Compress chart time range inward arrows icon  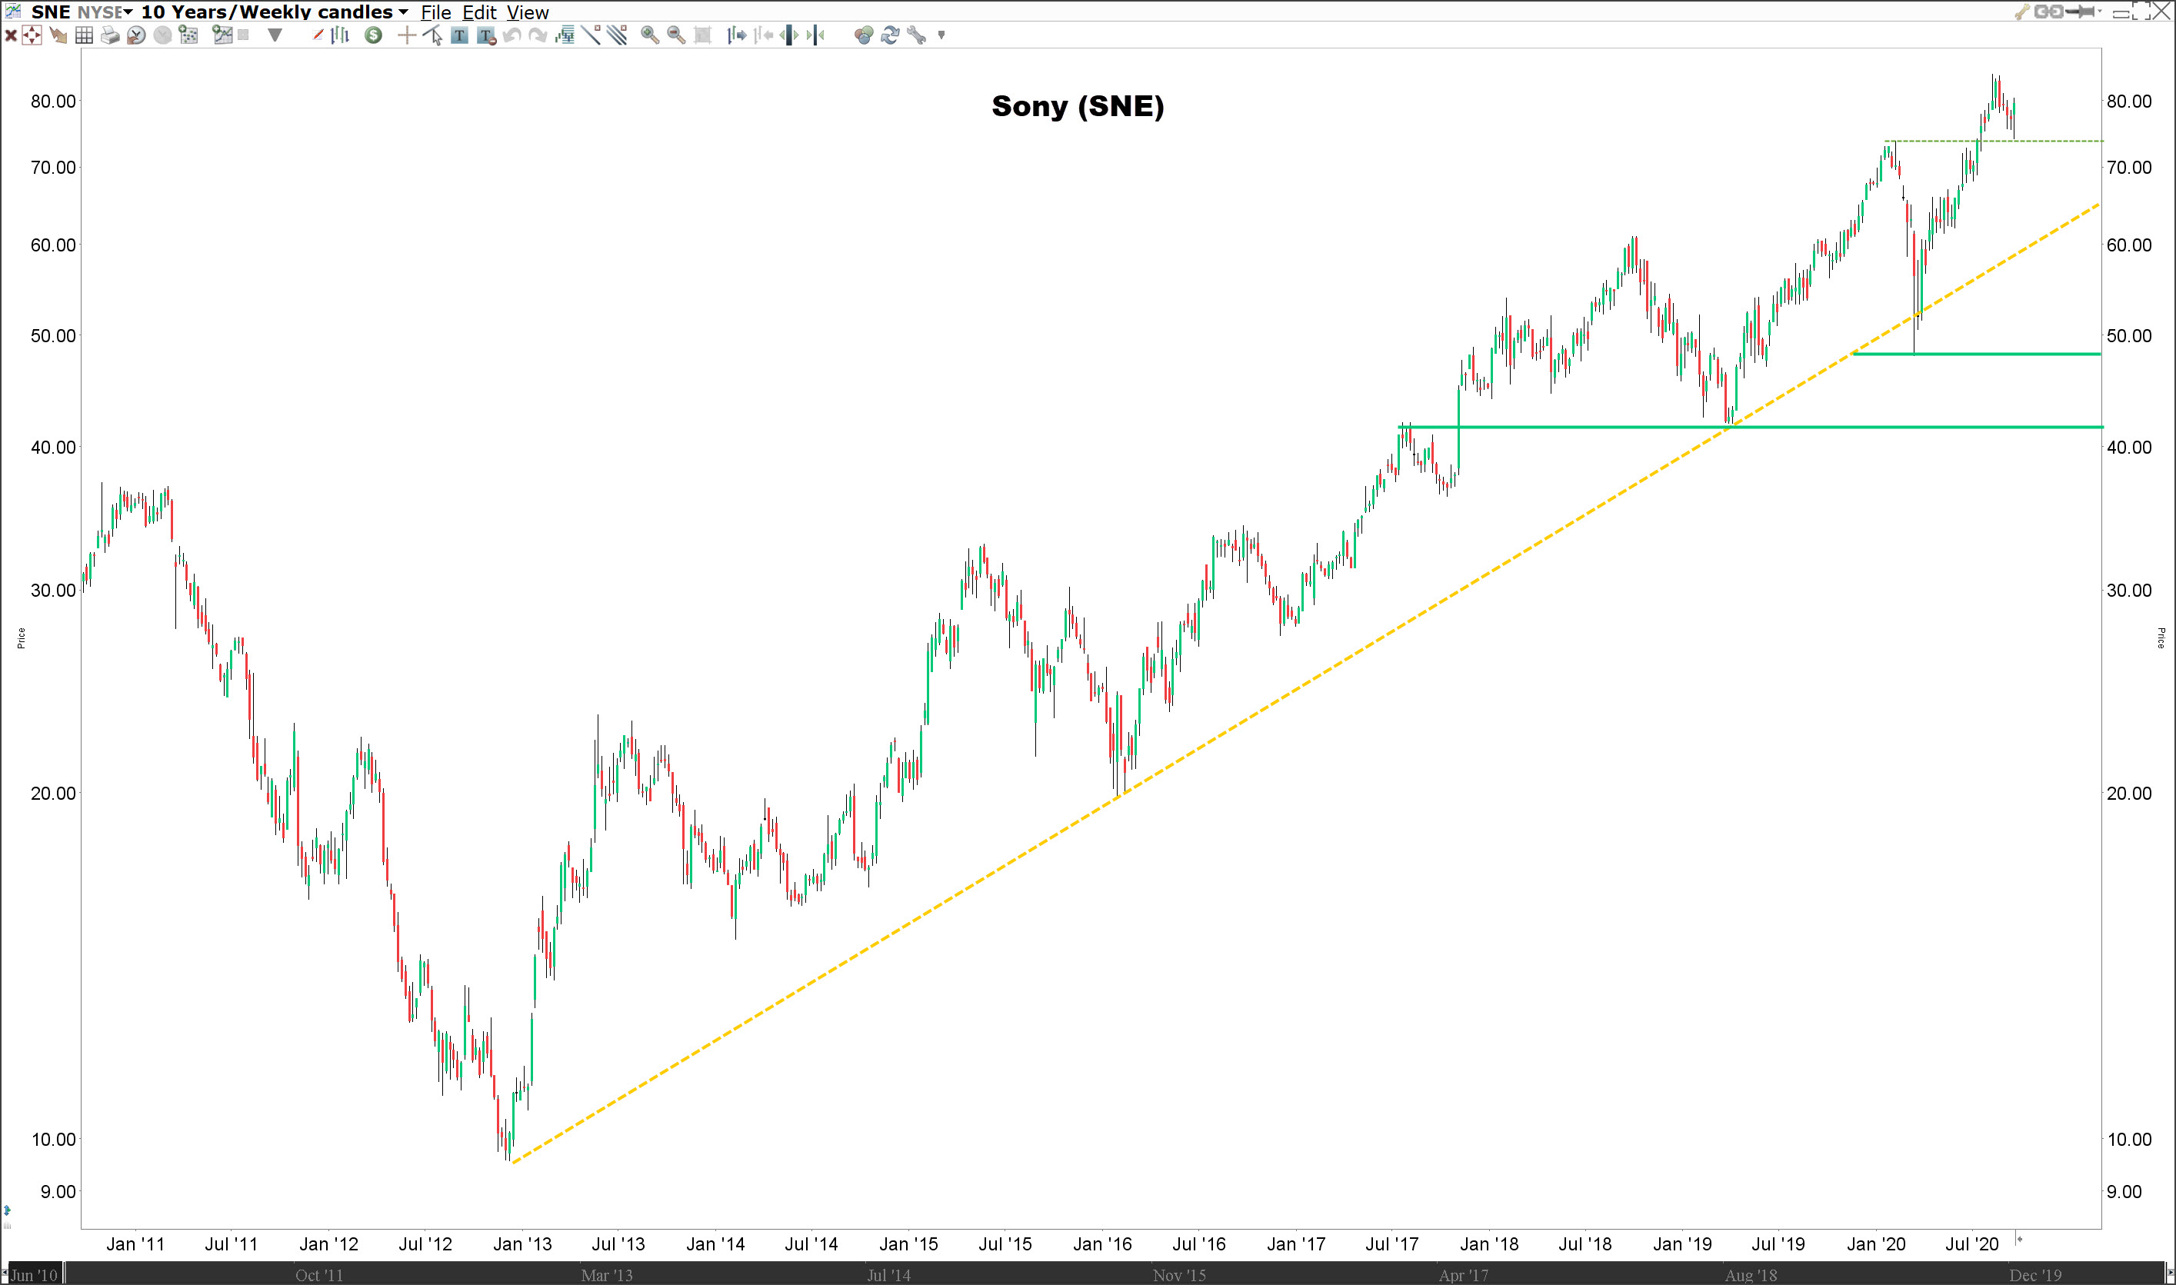coord(815,35)
